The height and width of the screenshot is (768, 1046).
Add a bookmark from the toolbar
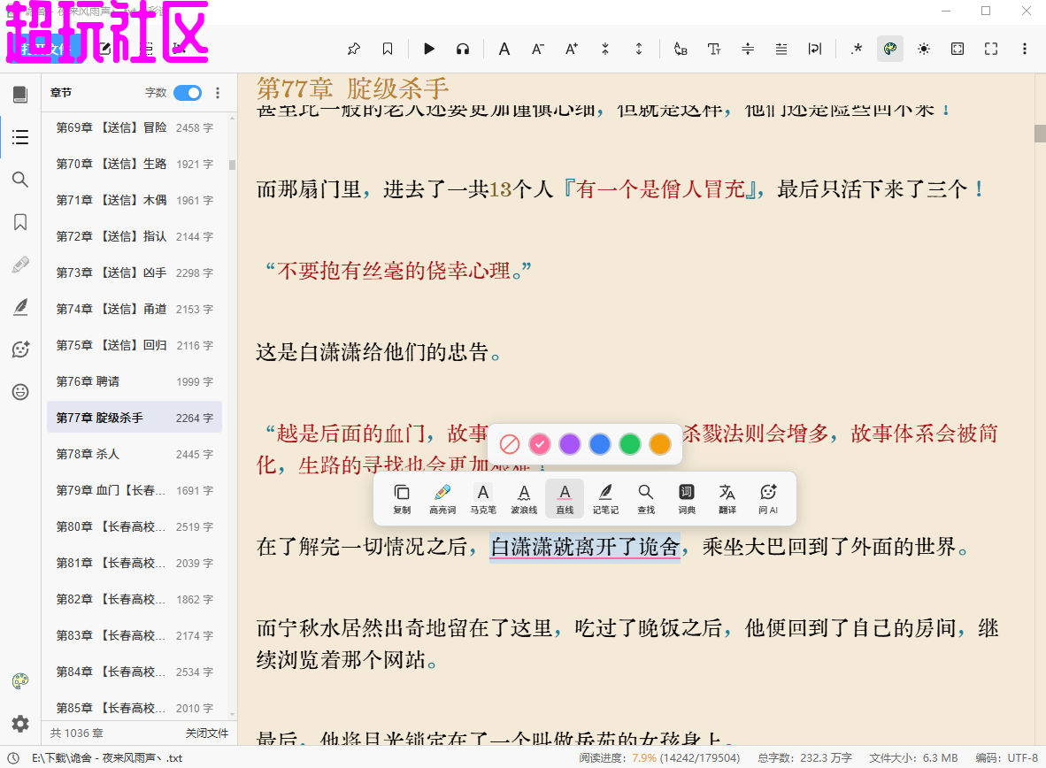pos(388,49)
